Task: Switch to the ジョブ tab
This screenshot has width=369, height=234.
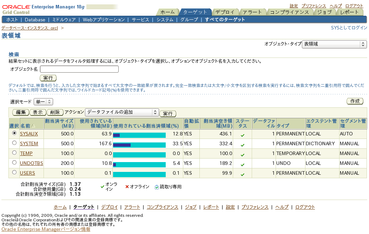Action: [x=325, y=12]
